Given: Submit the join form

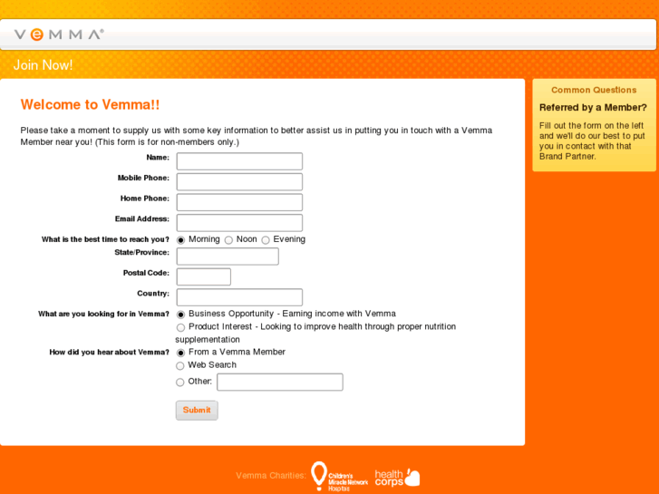Looking at the screenshot, I should (197, 410).
